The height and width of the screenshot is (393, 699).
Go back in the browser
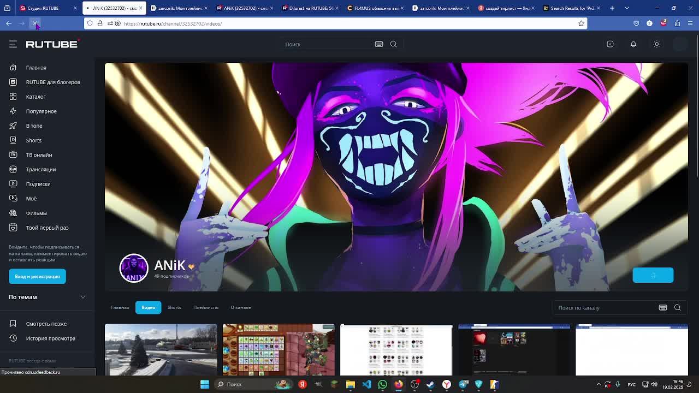9,23
